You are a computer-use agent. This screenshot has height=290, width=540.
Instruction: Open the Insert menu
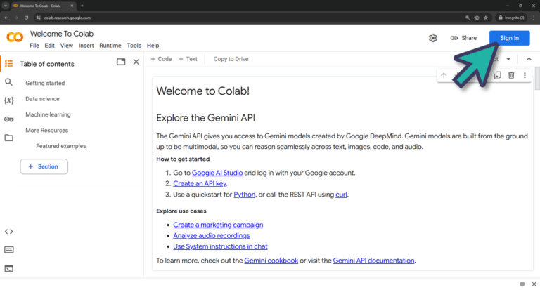click(86, 46)
